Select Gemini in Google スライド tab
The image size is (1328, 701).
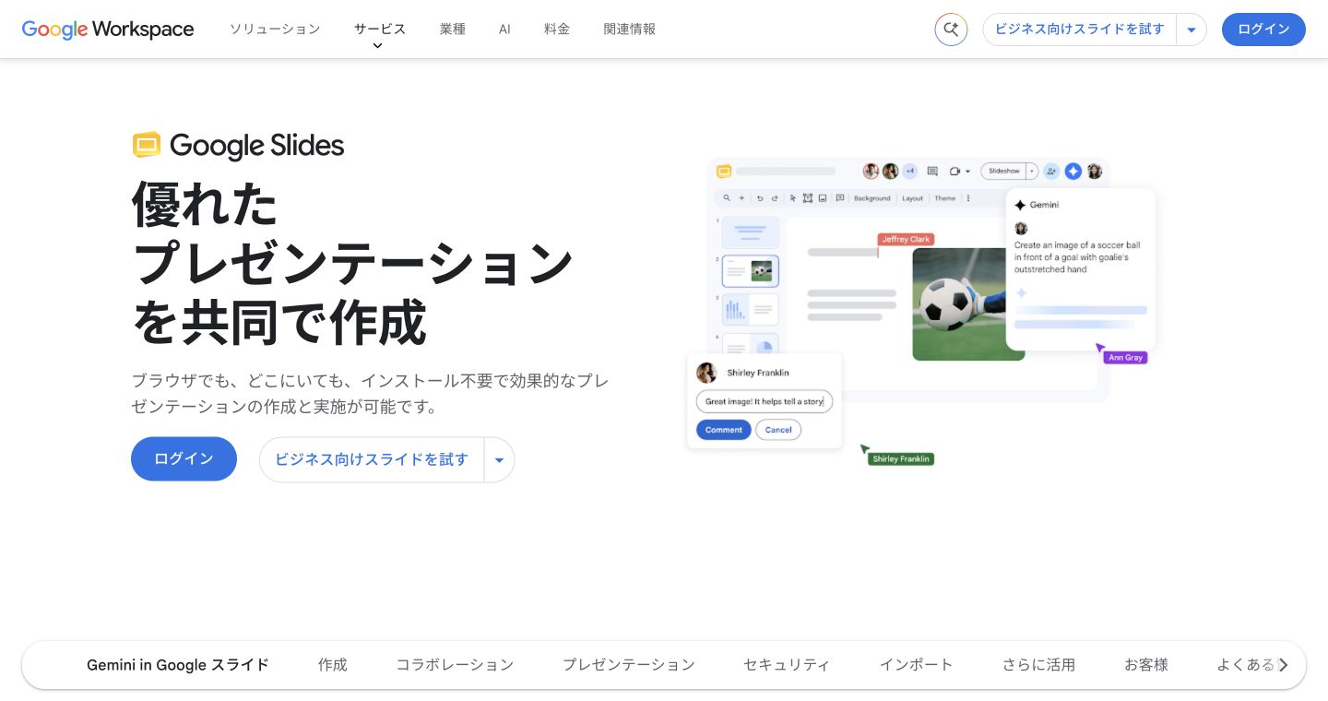pos(178,664)
